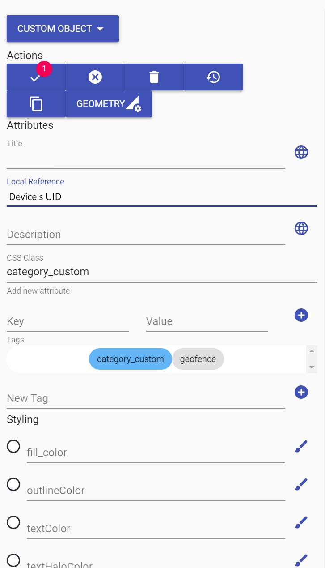This screenshot has width=325, height=568.
Task: Open the fill_color picker with brush icon
Action: [x=301, y=445]
